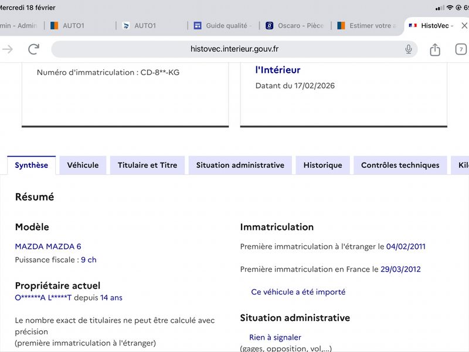Tap the microphone icon in address bar

point(408,49)
